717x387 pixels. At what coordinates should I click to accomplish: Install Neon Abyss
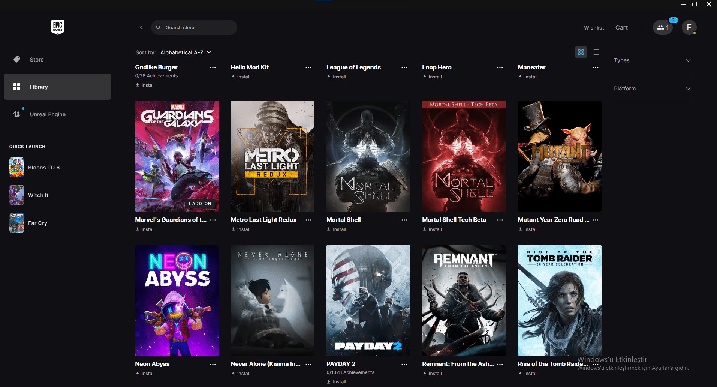[145, 373]
